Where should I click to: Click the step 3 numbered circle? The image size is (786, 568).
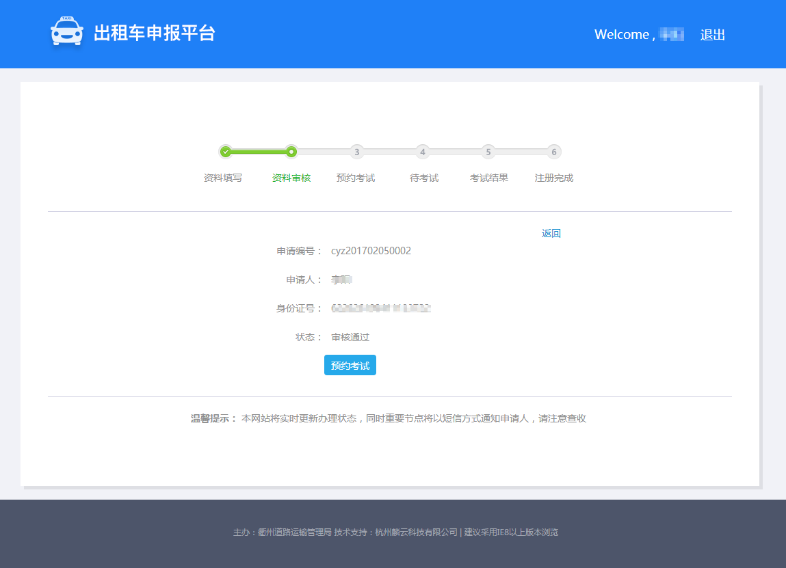356,152
